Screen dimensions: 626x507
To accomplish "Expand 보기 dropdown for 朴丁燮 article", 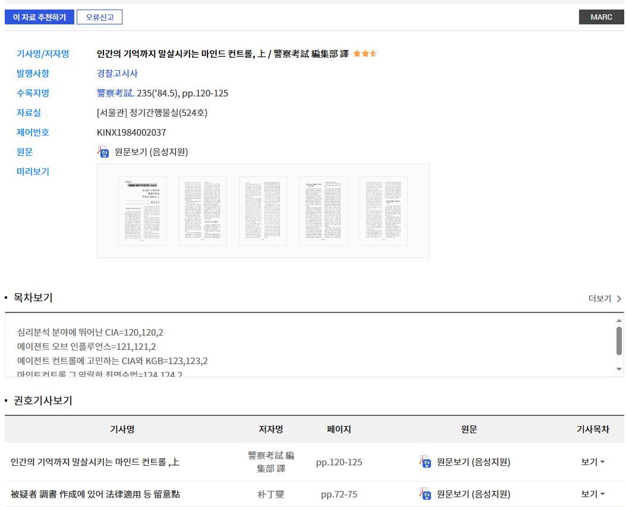I will coord(593,495).
